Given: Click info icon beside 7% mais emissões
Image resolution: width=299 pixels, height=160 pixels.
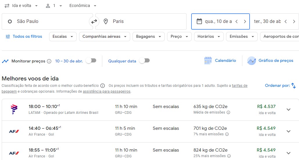Looking at the screenshot, I should point(227,134).
